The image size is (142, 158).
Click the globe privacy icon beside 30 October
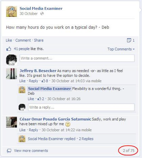pos(42,14)
